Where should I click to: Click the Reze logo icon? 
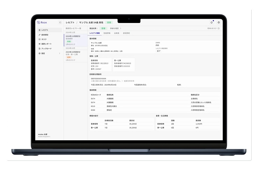point(39,22)
